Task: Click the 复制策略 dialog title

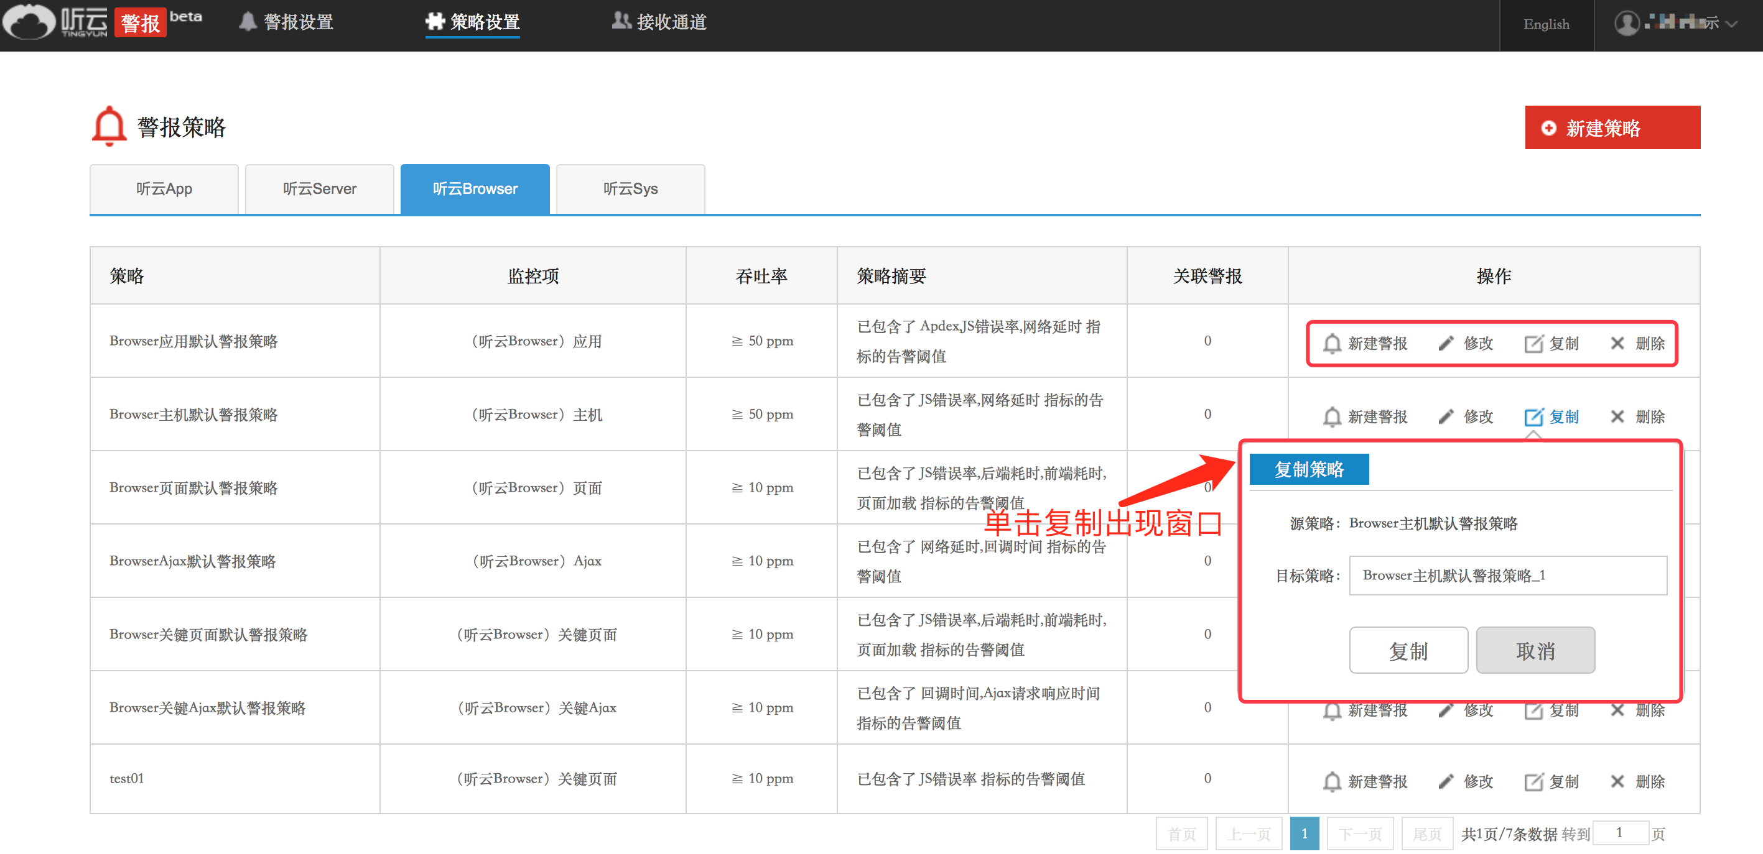Action: coord(1308,470)
